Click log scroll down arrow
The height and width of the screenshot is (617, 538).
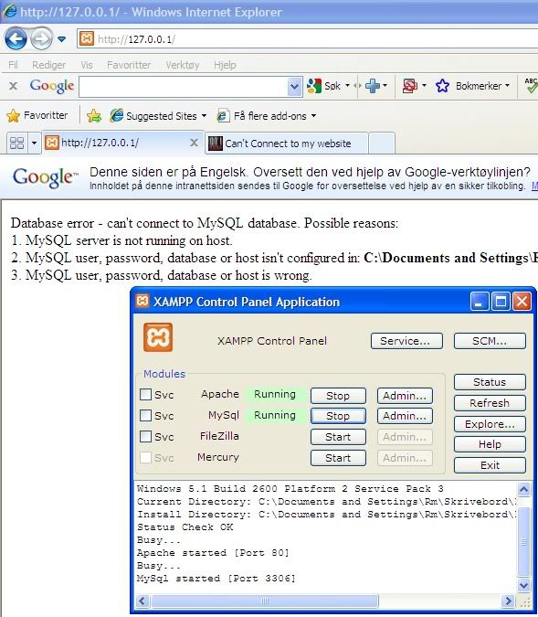tap(524, 585)
